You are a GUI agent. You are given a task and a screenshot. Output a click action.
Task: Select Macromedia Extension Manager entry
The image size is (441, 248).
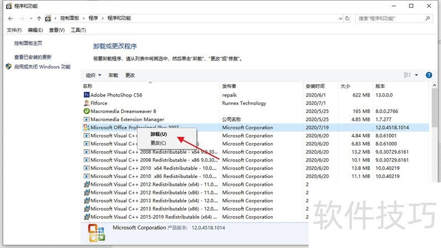click(127, 120)
